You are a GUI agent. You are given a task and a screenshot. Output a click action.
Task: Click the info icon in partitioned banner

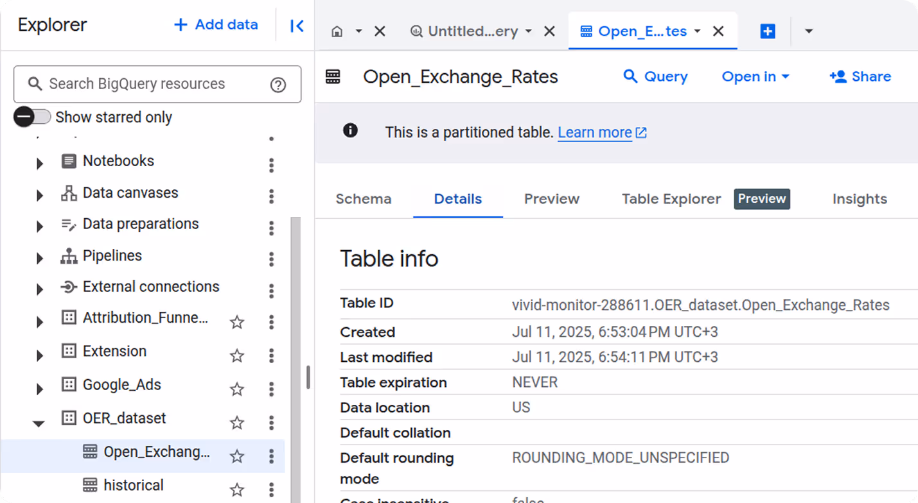350,131
